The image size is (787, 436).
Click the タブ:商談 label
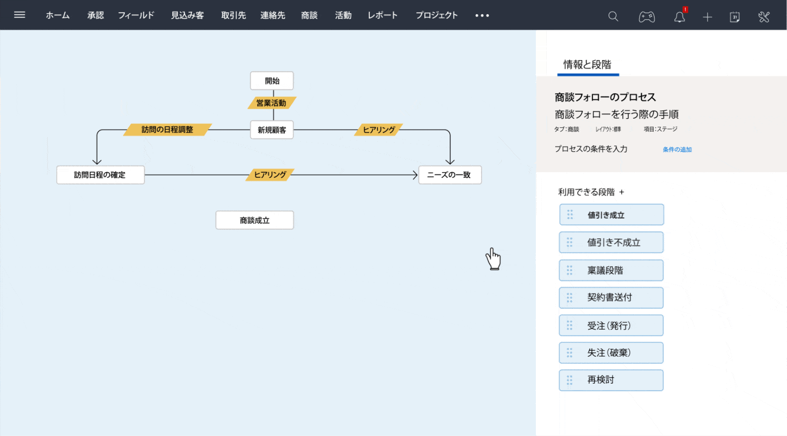click(x=567, y=129)
